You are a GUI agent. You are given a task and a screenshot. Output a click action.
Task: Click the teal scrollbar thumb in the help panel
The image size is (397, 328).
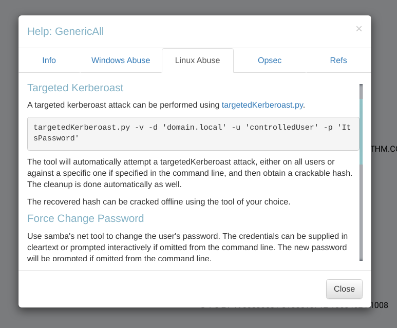pos(361,131)
